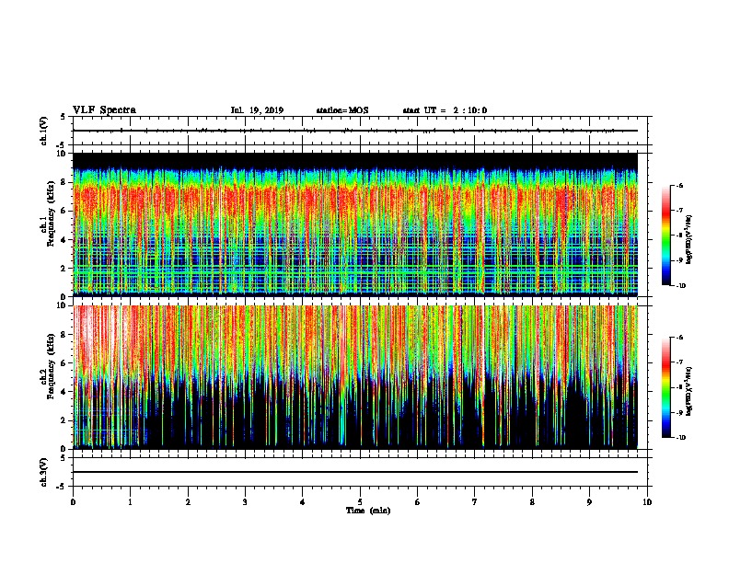Screen dimensions: 729x563
Task: Select the date text "Jul. 19, 2019"
Action: (x=257, y=110)
